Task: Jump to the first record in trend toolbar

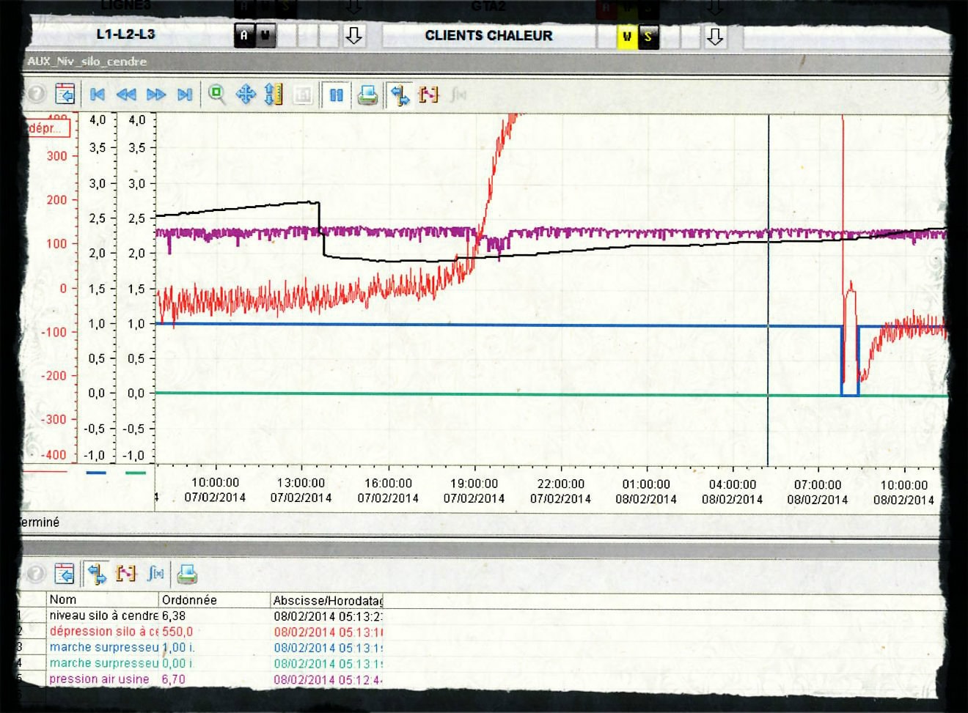Action: 97,95
